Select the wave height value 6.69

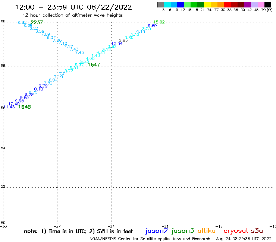click(28, 25)
